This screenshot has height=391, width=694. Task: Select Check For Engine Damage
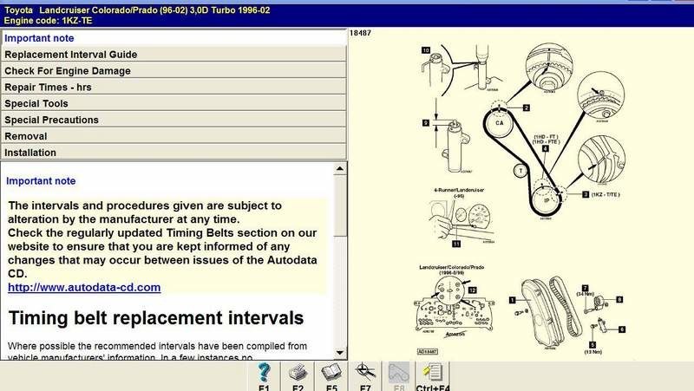[173, 71]
